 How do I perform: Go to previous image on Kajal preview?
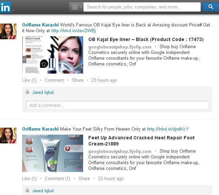point(24,59)
